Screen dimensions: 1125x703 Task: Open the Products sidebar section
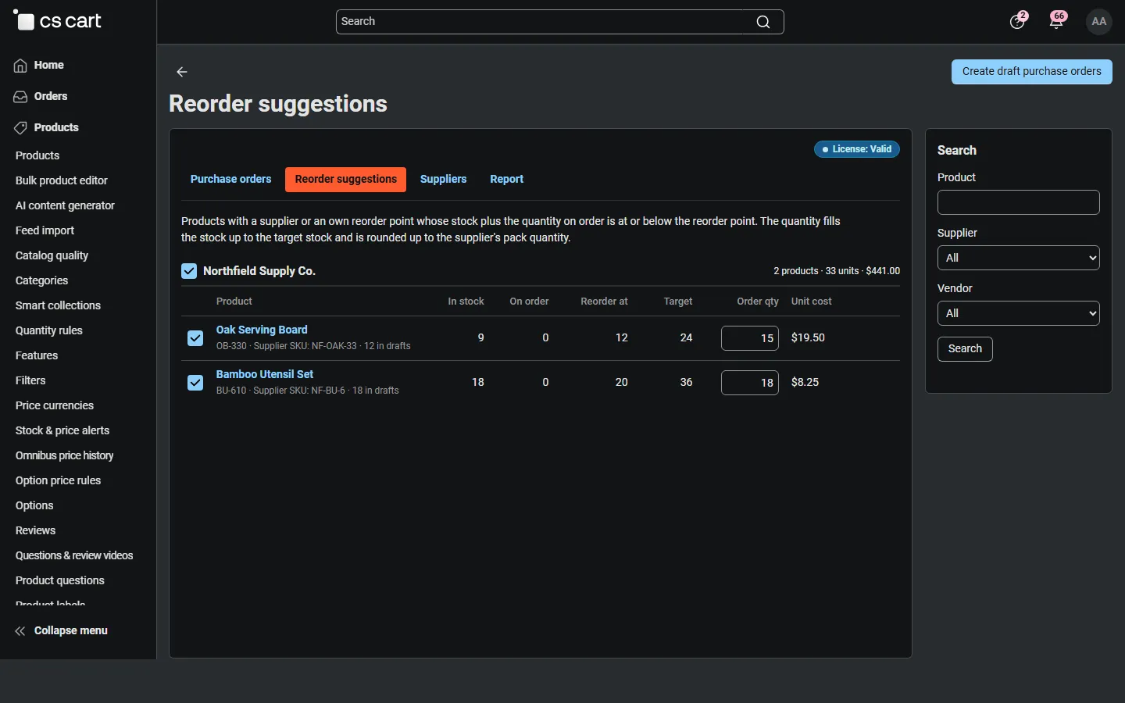pyautogui.click(x=56, y=127)
